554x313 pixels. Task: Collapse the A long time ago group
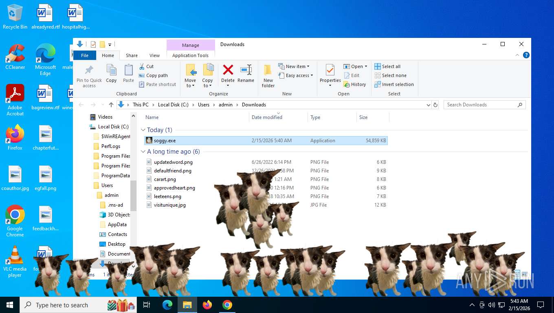click(x=143, y=152)
